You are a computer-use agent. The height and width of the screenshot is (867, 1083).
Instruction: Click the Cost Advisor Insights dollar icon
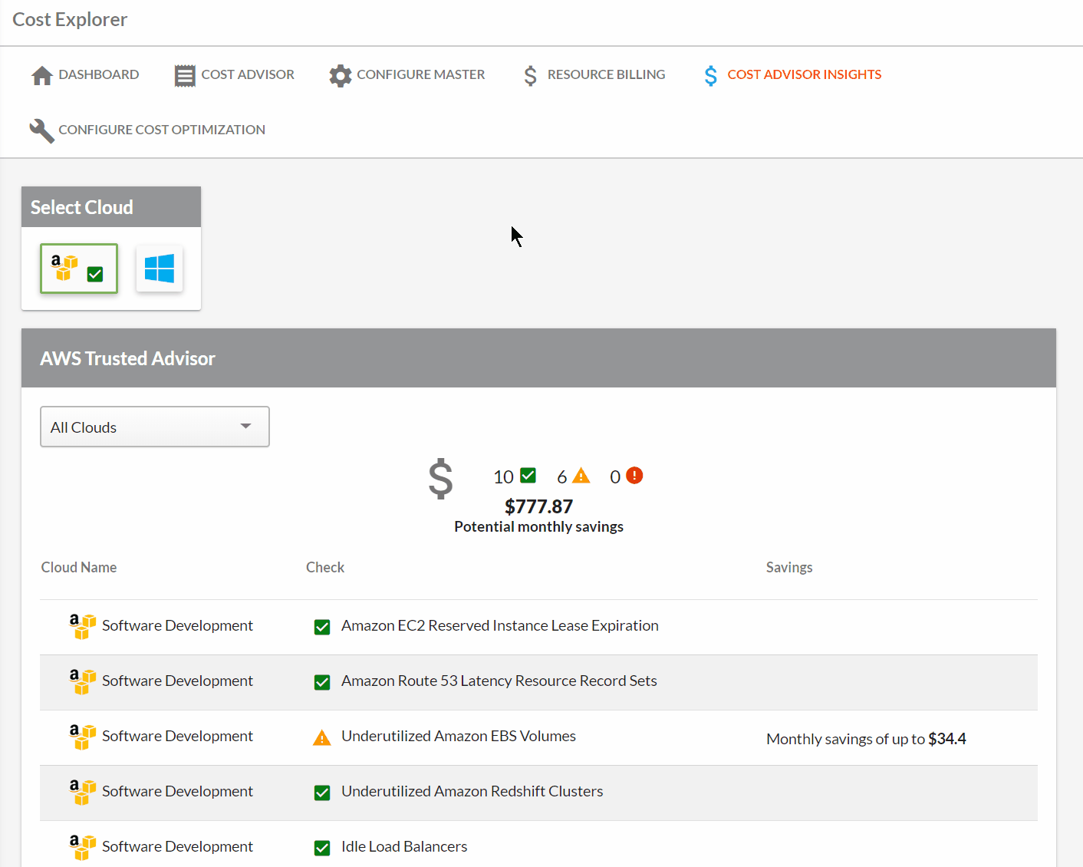point(711,75)
